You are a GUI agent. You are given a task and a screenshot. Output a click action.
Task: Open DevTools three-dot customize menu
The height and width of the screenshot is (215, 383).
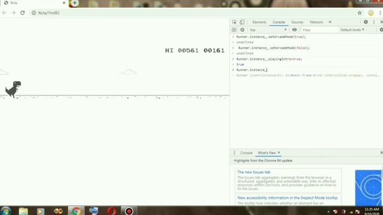[x=373, y=22]
